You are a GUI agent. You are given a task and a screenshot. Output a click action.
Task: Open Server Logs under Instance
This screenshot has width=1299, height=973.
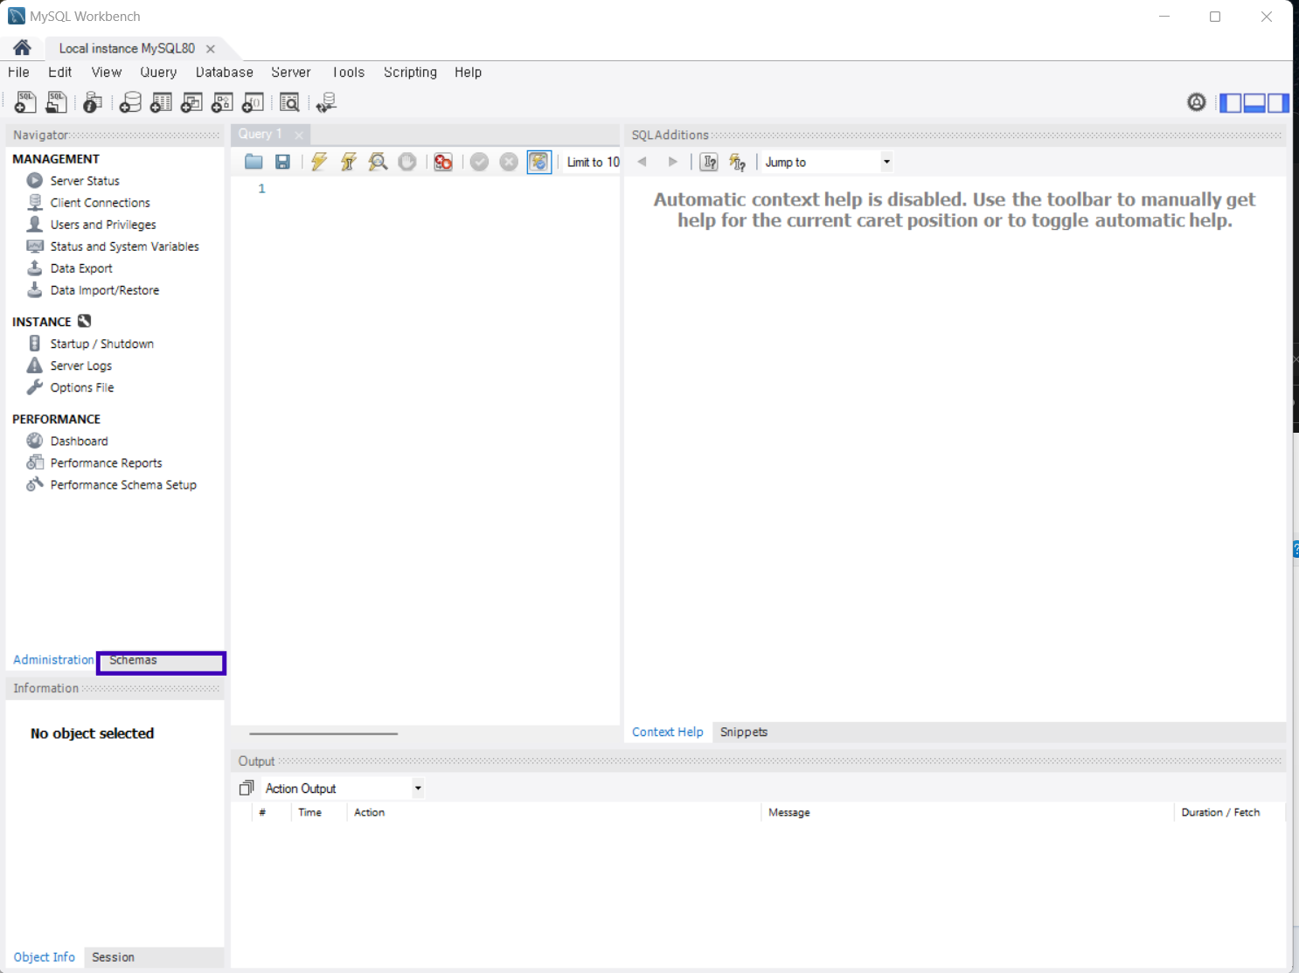click(80, 365)
